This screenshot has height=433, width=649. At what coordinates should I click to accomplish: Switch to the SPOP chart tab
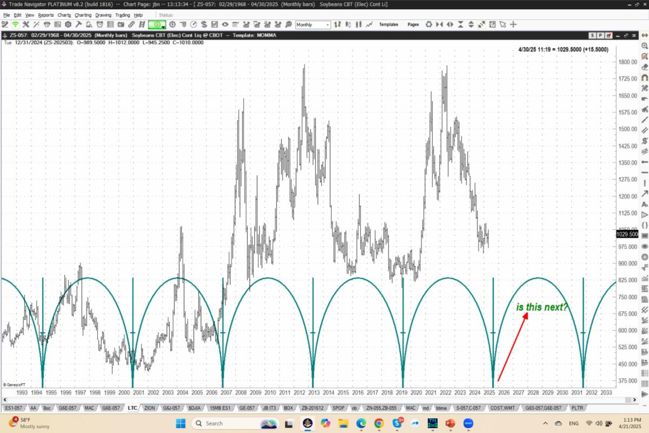[338, 408]
